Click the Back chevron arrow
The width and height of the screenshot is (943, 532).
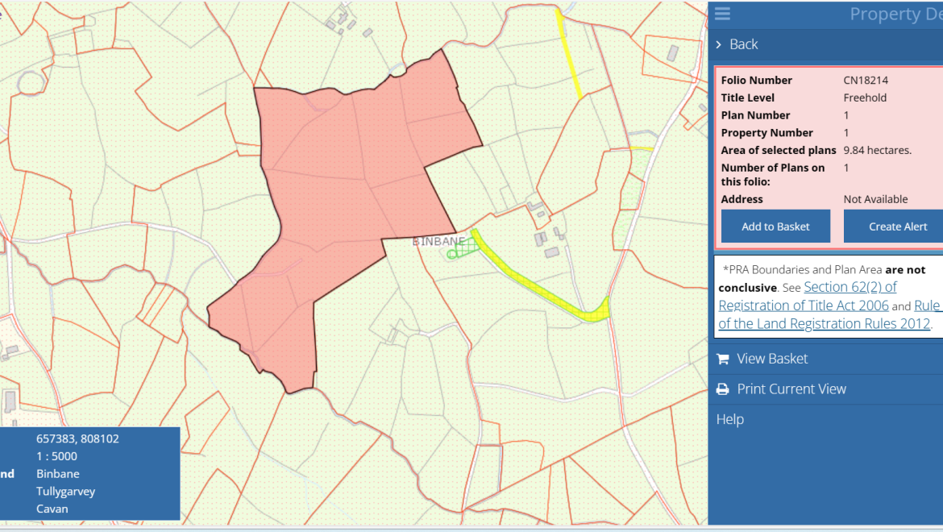pyautogui.click(x=718, y=44)
